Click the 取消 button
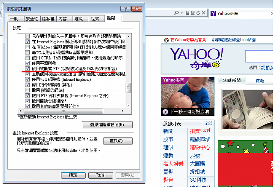 coord(100,175)
